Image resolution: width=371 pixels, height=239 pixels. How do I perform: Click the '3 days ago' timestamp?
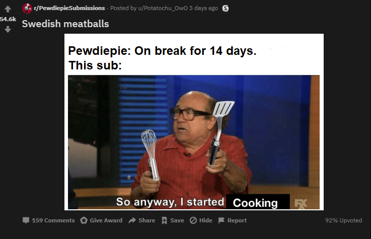203,8
